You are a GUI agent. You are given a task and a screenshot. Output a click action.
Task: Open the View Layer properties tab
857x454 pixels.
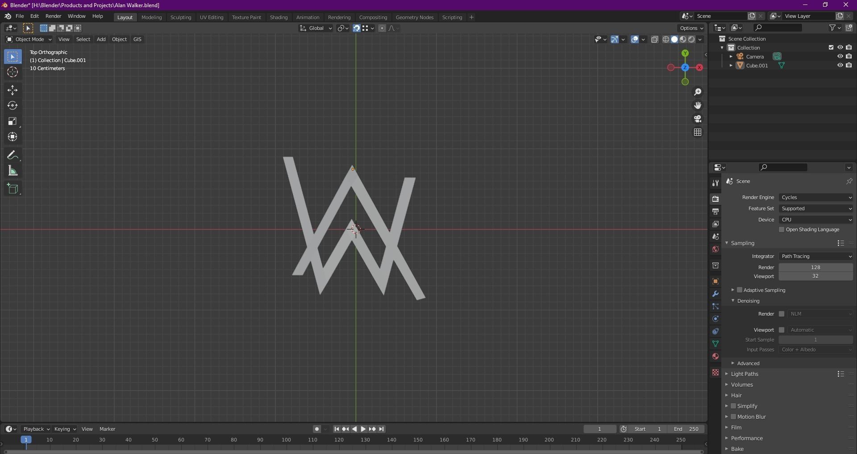coord(716,224)
